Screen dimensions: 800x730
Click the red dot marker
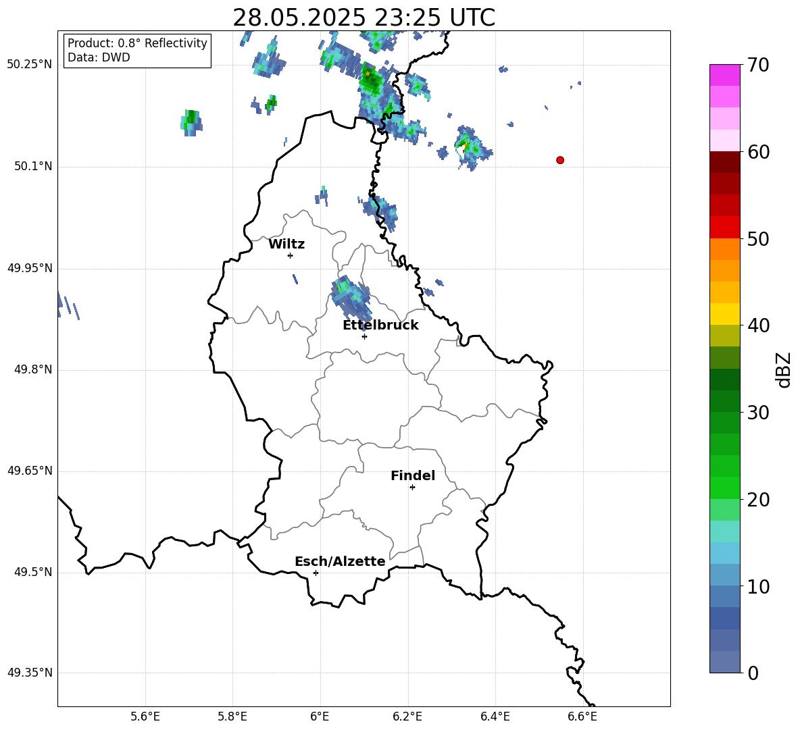[x=560, y=160]
